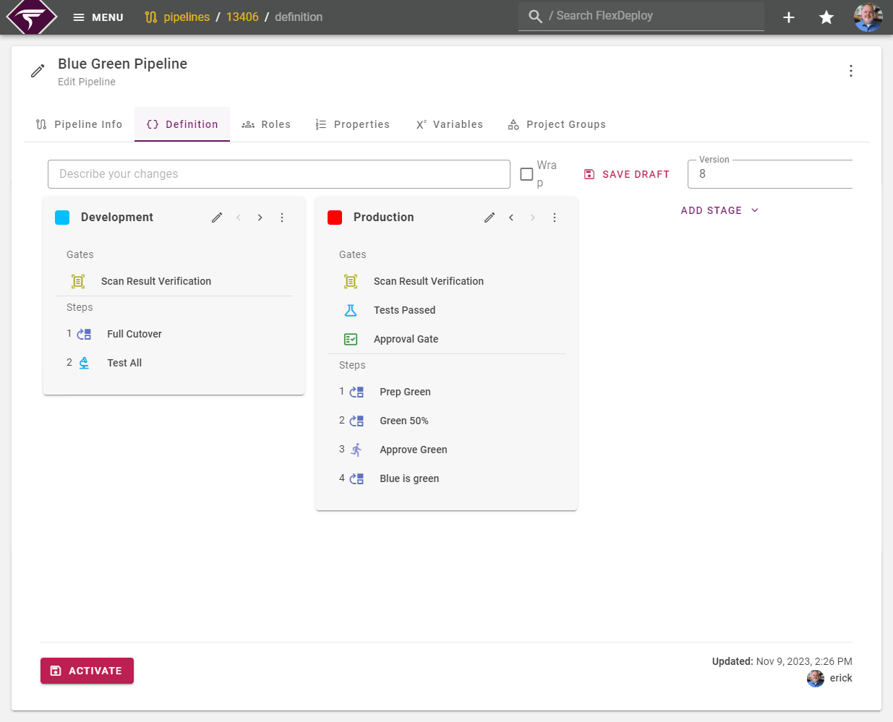The width and height of the screenshot is (893, 722).
Task: Edit the Development stage name with pencil icon
Action: coord(217,217)
